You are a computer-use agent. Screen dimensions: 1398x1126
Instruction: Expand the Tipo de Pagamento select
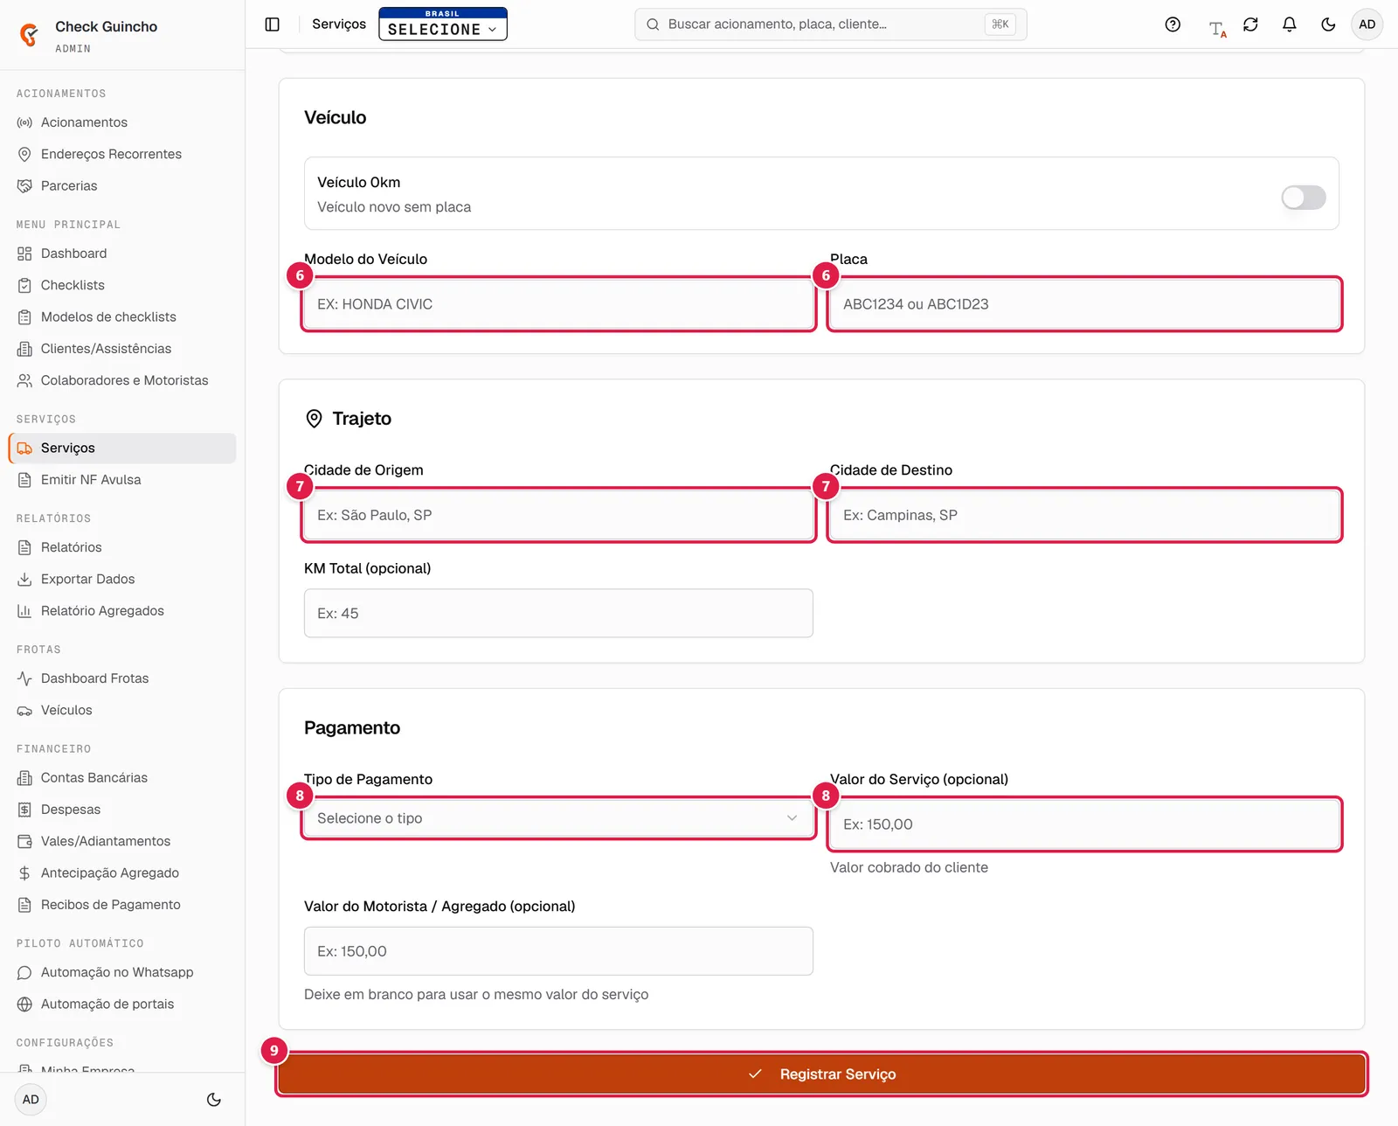point(558,818)
